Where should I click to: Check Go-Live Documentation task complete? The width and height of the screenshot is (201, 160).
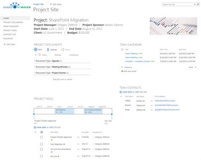42,149
